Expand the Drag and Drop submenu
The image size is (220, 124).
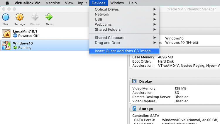coord(124,43)
